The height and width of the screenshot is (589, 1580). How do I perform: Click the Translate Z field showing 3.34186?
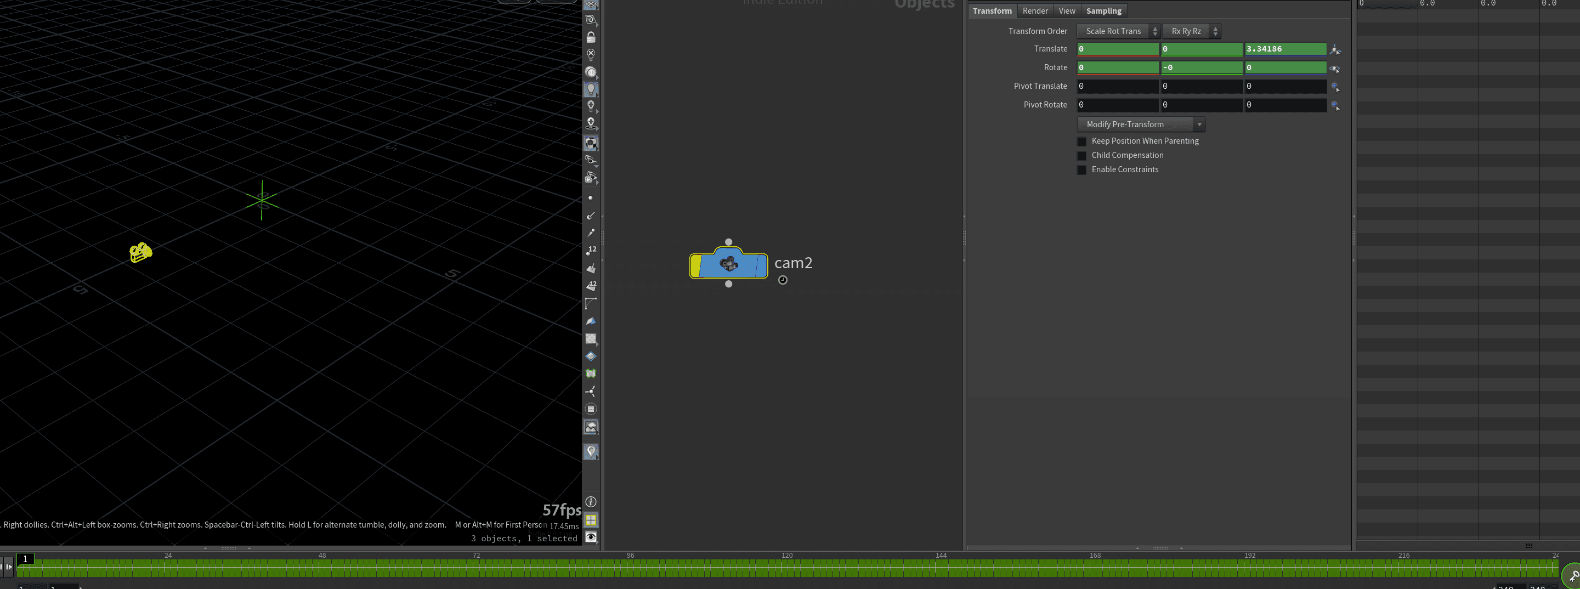1284,49
